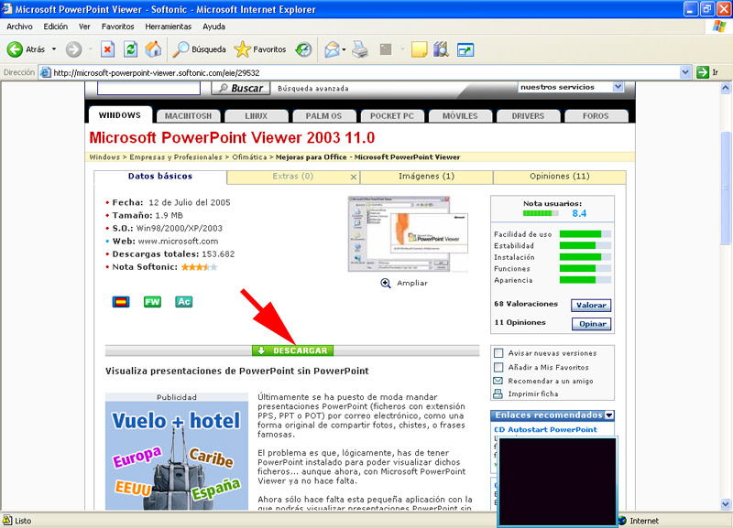Click the PowerPoint Viewer screenshot thumbnail
The height and width of the screenshot is (528, 733).
click(x=408, y=234)
